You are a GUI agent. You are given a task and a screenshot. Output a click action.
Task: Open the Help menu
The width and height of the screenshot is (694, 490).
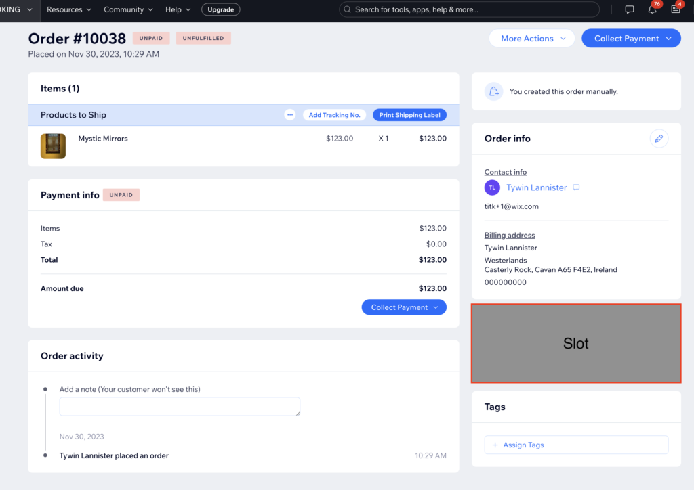(178, 9)
